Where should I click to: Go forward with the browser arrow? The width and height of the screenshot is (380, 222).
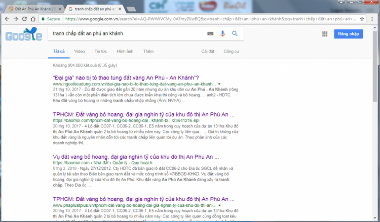16,19
